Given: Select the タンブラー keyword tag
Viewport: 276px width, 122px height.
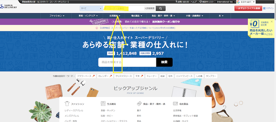Looking at the screenshot, I should click(x=211, y=76).
